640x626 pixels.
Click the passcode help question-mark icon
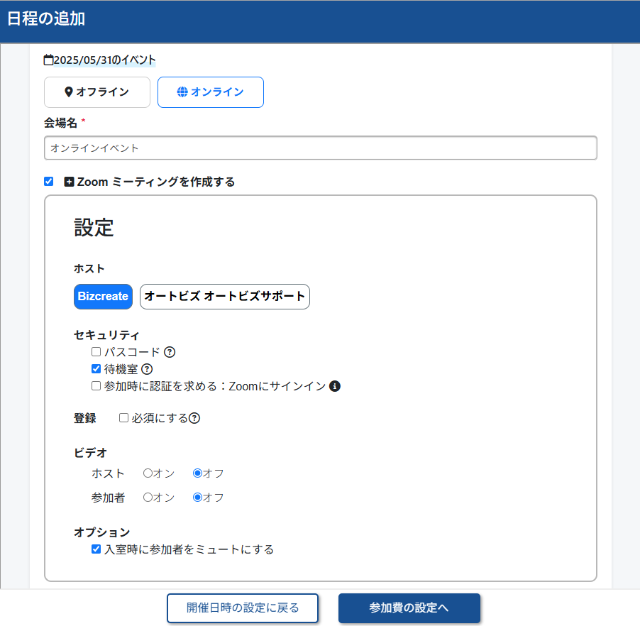pos(170,352)
